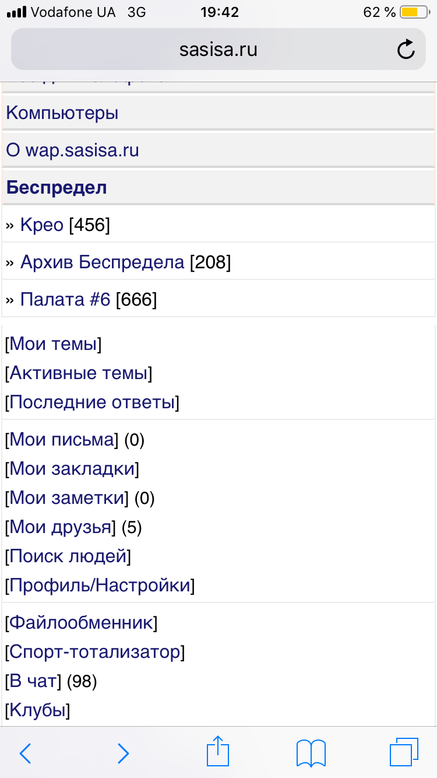Viewport: 437px width, 778px height.
Task: Show open tabs with the tabs icon
Action: (404, 752)
